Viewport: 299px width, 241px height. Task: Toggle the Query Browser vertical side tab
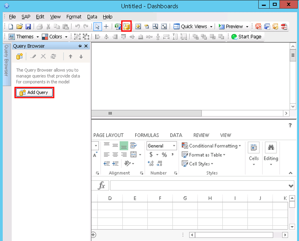pos(6,60)
